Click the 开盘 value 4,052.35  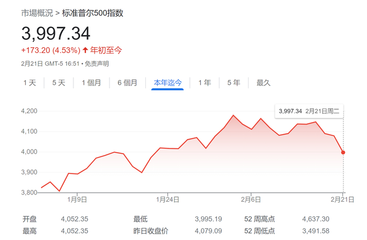point(74,219)
